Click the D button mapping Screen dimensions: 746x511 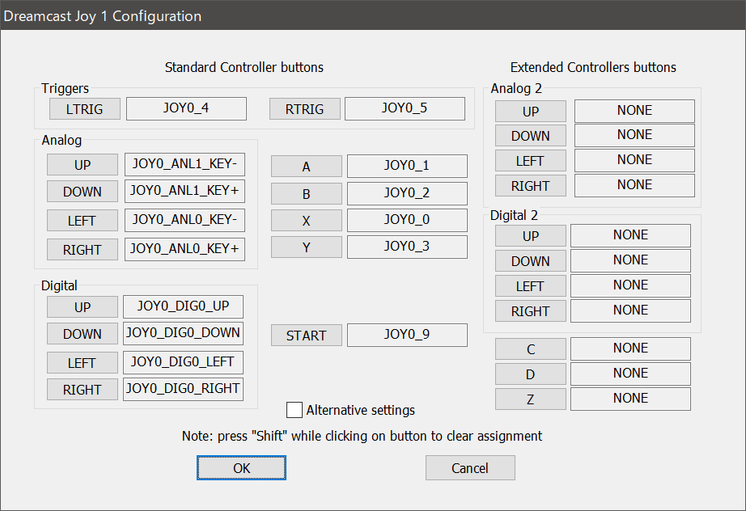531,374
